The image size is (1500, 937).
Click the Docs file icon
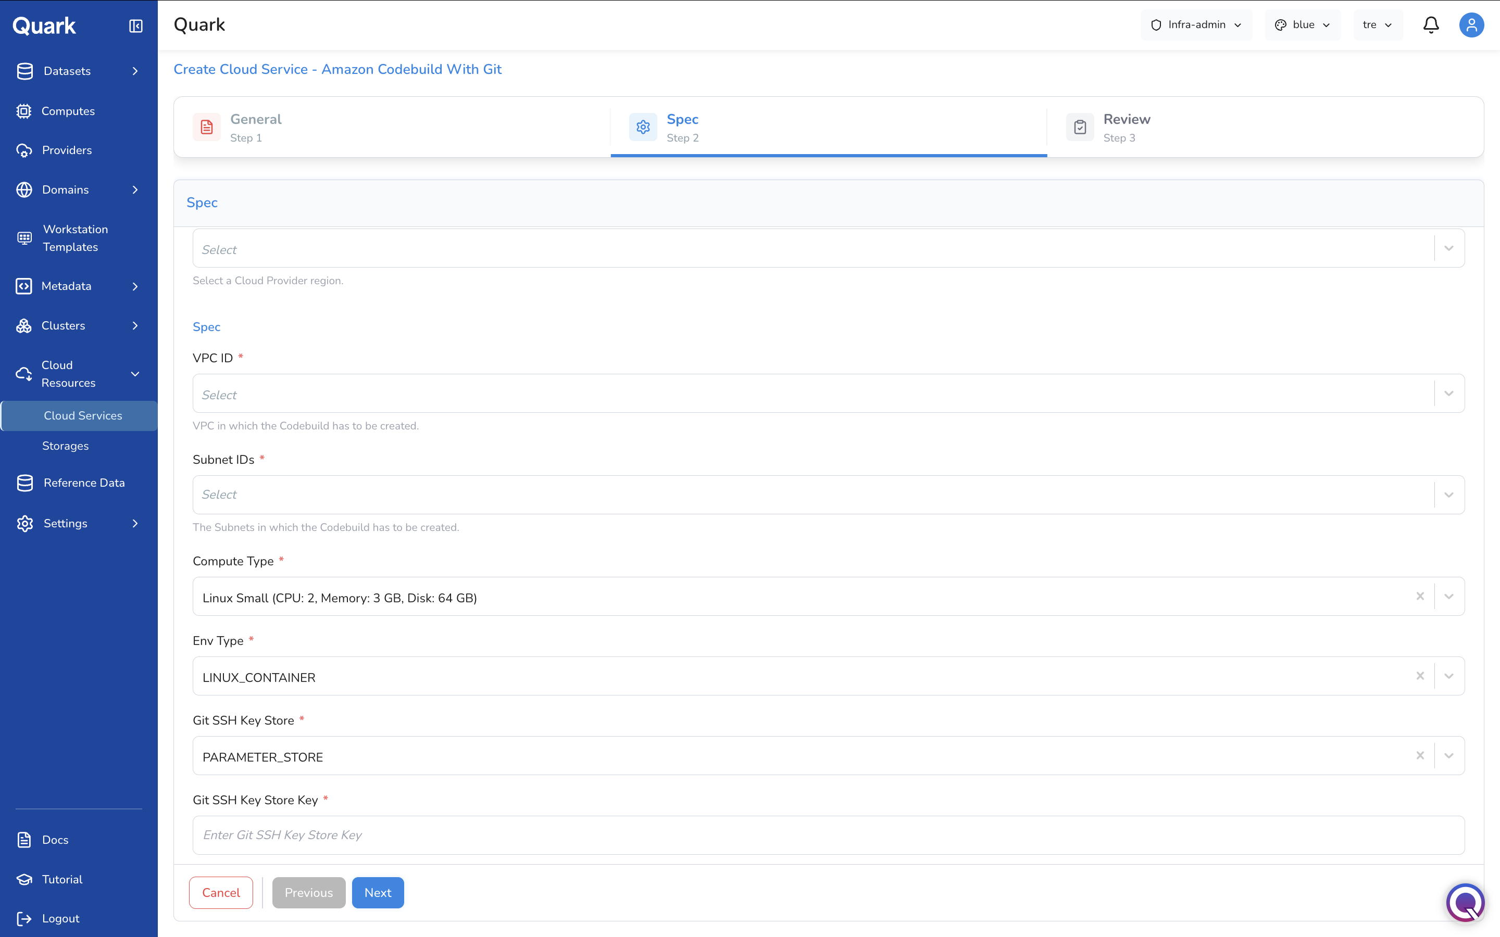click(24, 840)
